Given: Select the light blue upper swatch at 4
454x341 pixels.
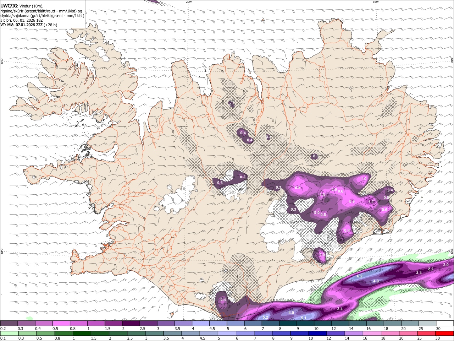Looking at the screenshot, I should pyautogui.click(x=201, y=324).
